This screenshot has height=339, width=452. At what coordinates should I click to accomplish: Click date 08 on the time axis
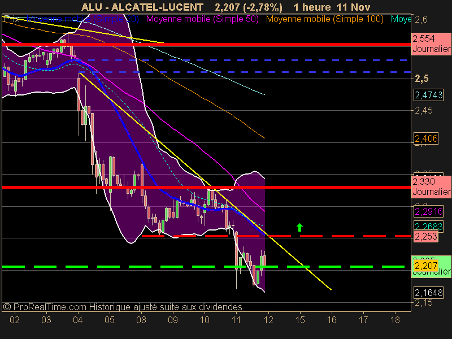pos(141,320)
